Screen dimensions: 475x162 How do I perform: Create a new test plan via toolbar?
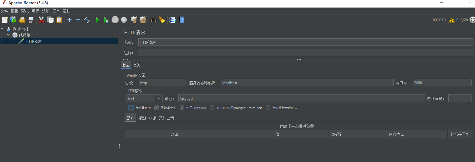click(x=5, y=20)
